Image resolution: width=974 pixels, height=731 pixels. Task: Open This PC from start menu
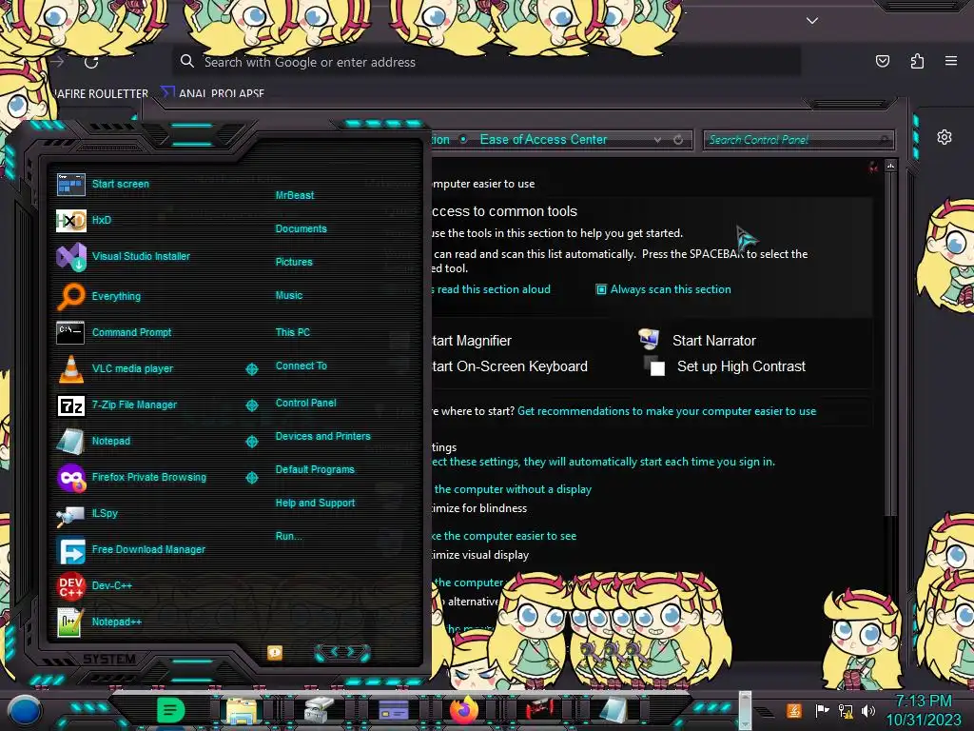[293, 332]
